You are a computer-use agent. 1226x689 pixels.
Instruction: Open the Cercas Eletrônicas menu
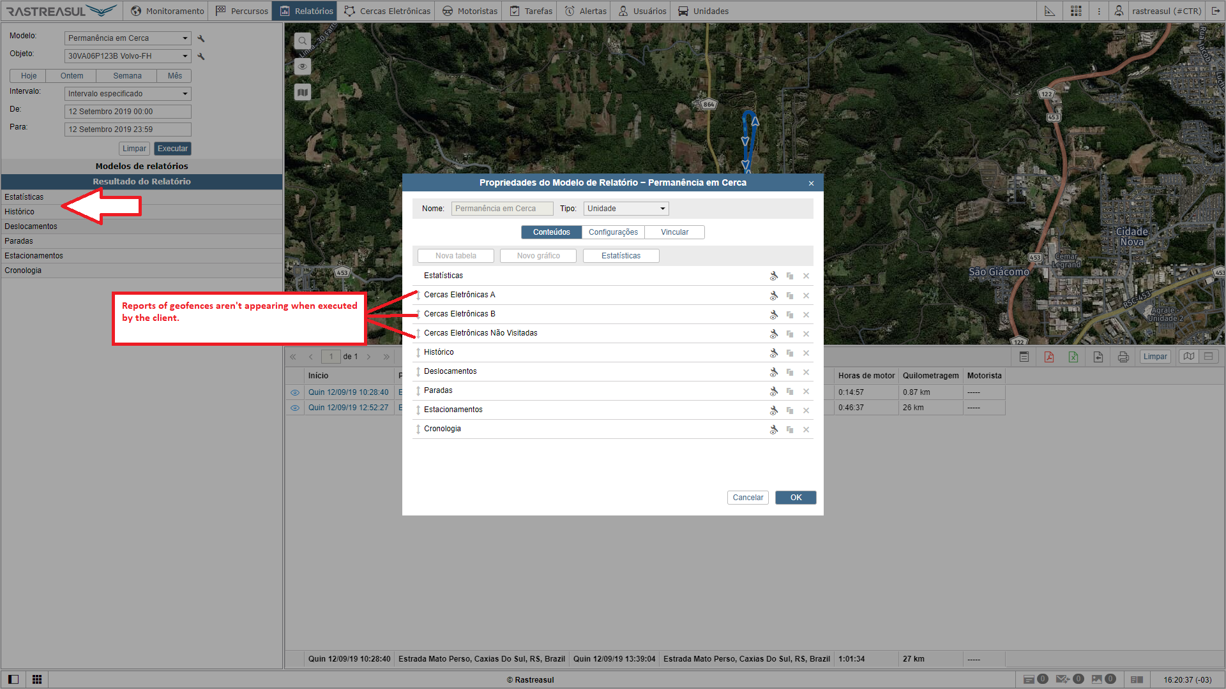(387, 11)
